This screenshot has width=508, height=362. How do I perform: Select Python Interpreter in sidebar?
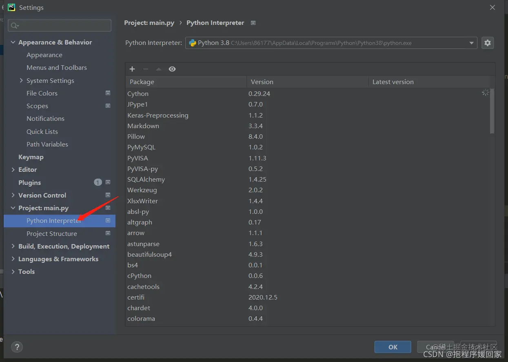click(60, 221)
